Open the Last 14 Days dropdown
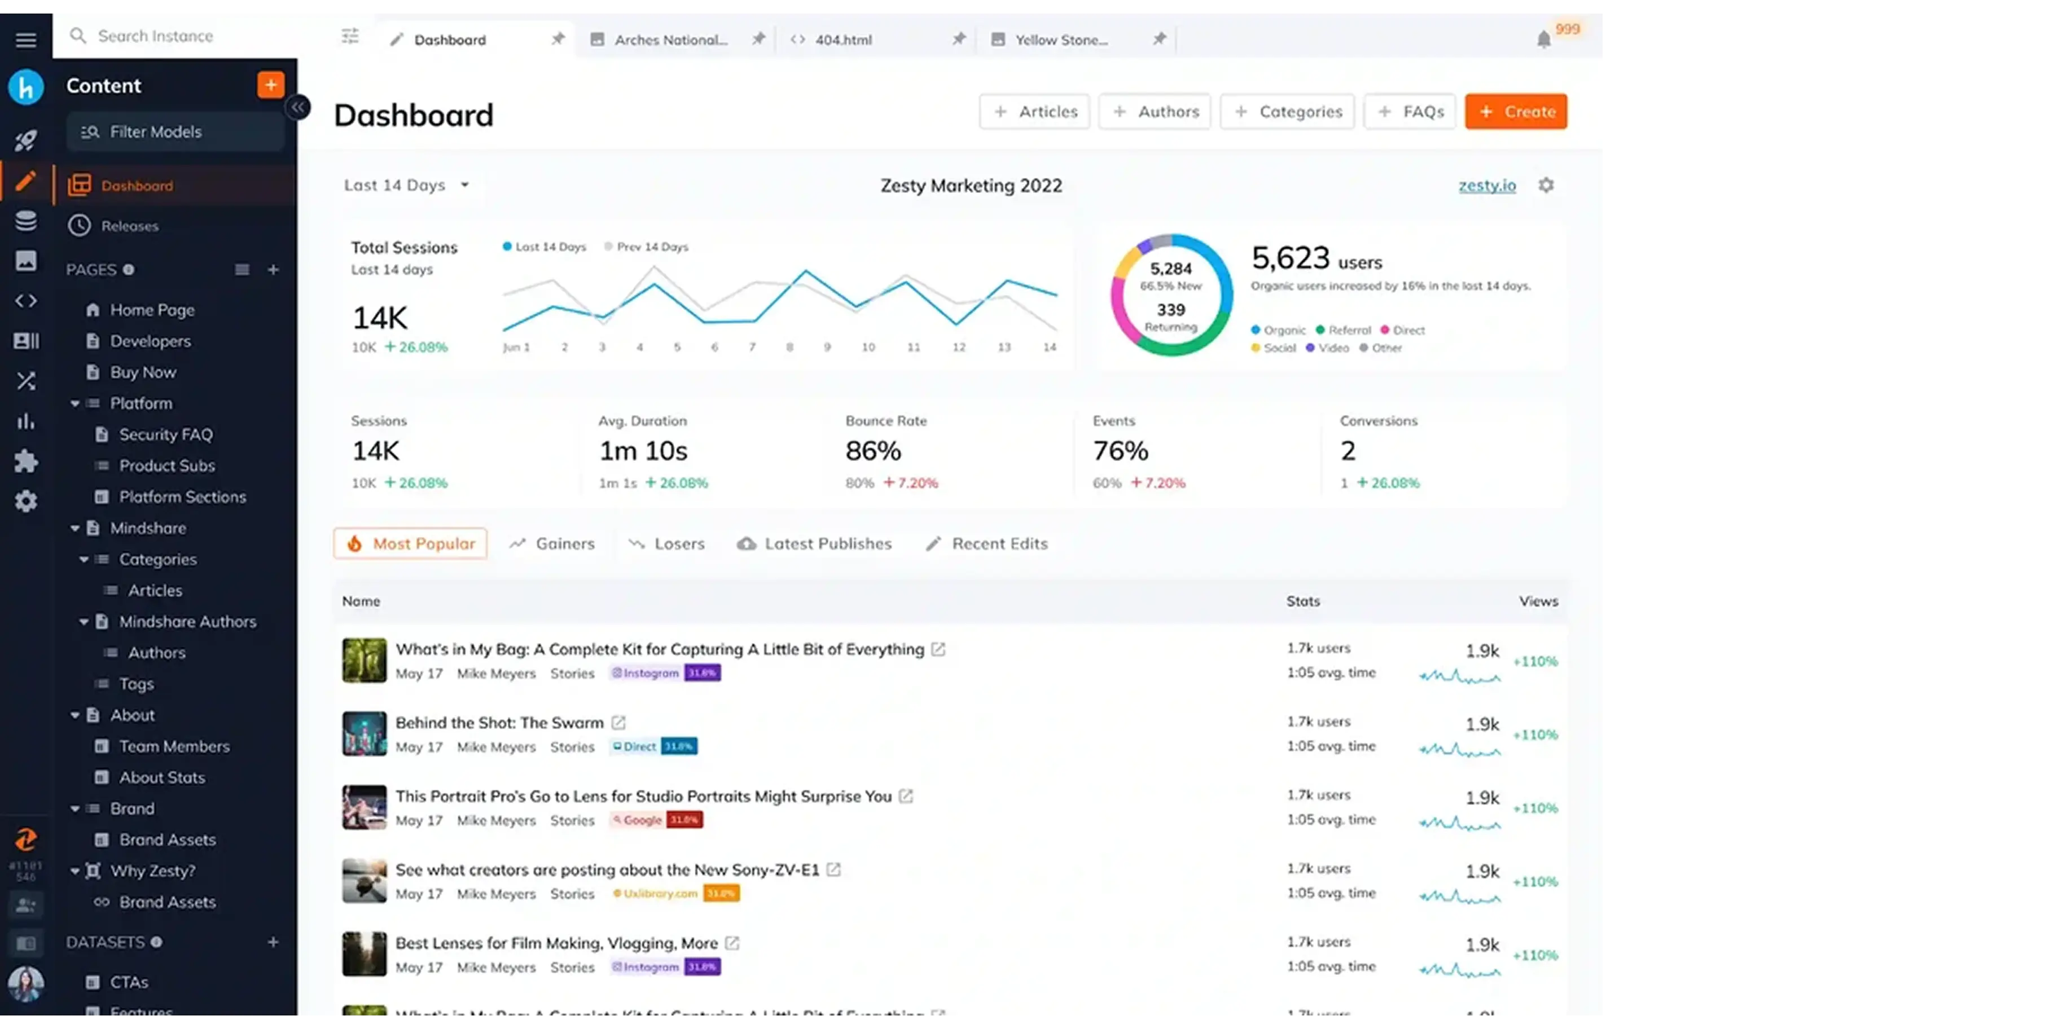 [406, 185]
